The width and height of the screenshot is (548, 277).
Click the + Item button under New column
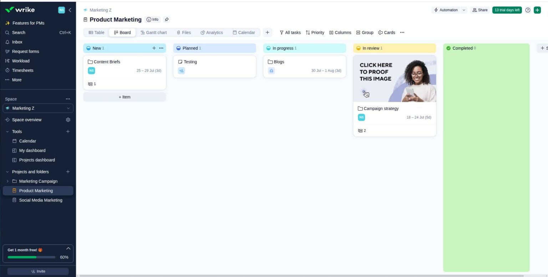tap(124, 96)
